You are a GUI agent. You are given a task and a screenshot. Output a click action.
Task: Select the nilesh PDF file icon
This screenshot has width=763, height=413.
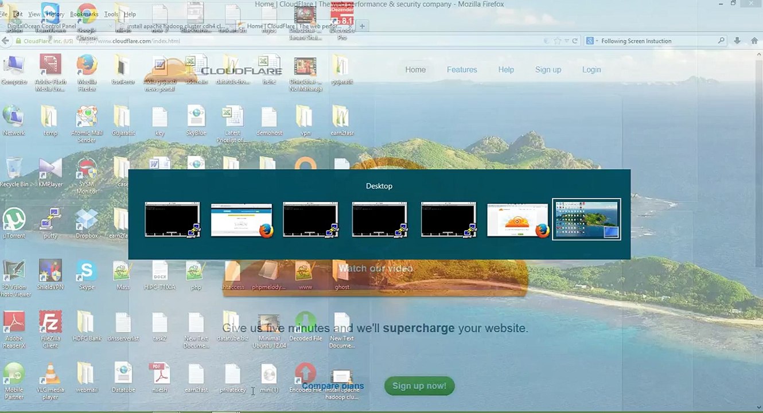(159, 377)
